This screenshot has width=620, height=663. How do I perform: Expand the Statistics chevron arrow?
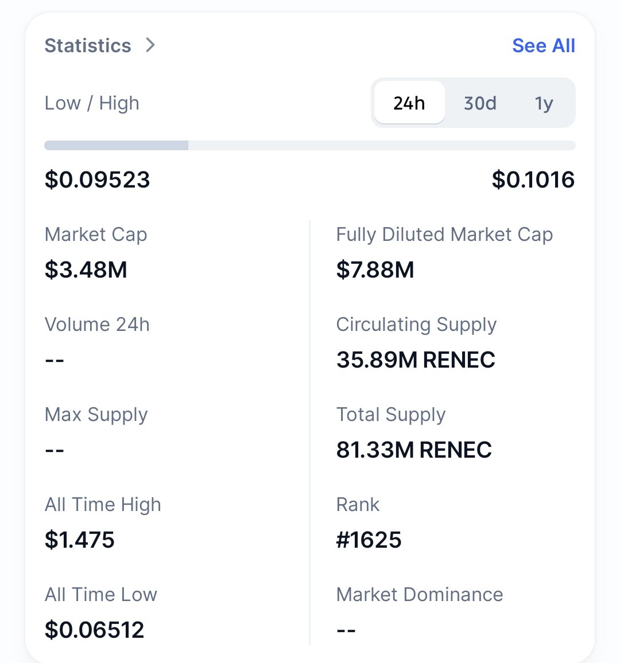[150, 45]
